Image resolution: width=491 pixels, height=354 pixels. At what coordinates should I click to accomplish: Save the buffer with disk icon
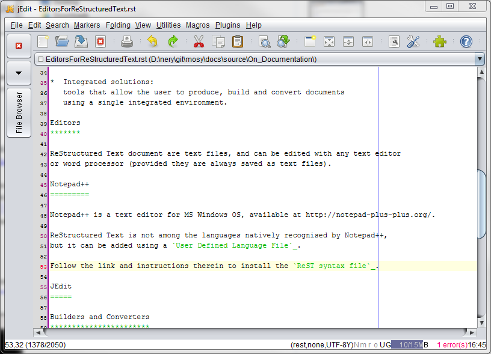[81, 41]
